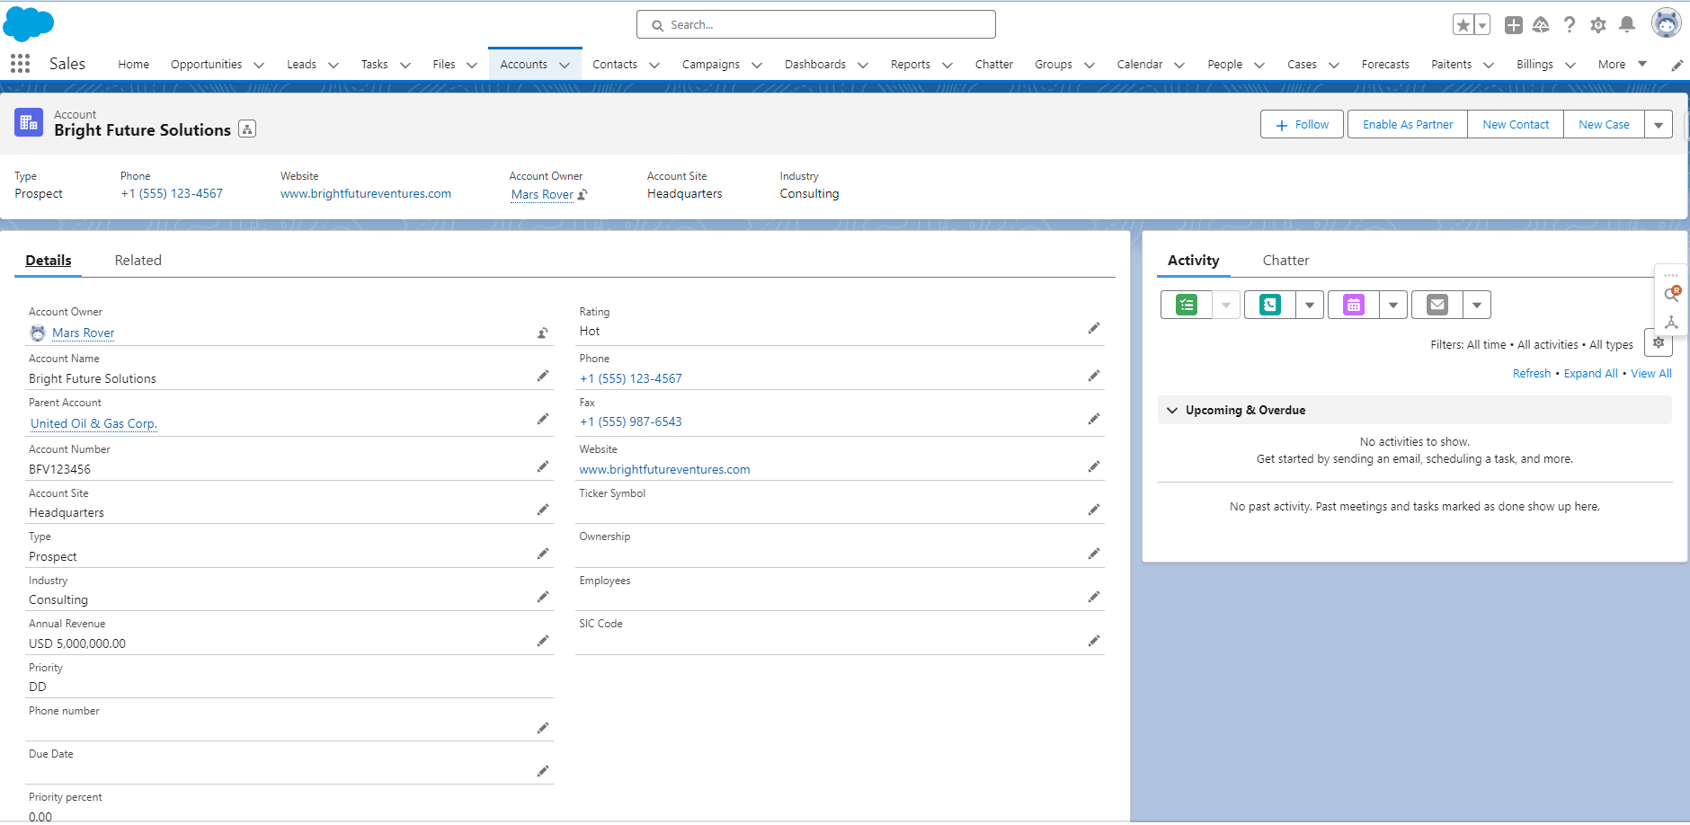Open Mars Rover owner link in details
Screen dimensions: 1690x825
[x=83, y=333]
